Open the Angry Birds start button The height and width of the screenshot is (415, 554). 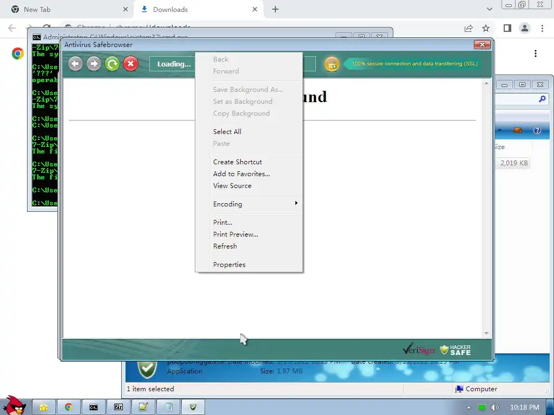click(14, 405)
